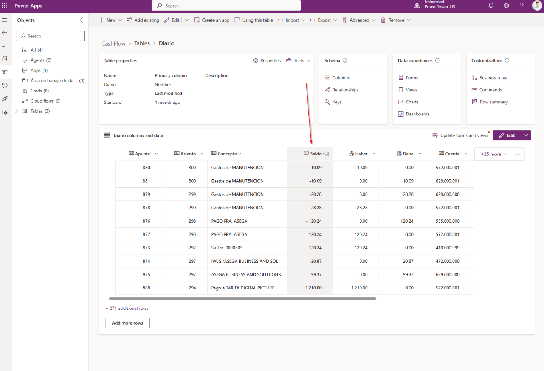Open the 871 additional rows link
Image resolution: width=544 pixels, height=371 pixels.
click(127, 308)
